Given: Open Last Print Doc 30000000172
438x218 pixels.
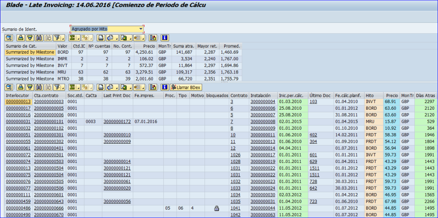Looking at the screenshot, I should tap(117, 121).
